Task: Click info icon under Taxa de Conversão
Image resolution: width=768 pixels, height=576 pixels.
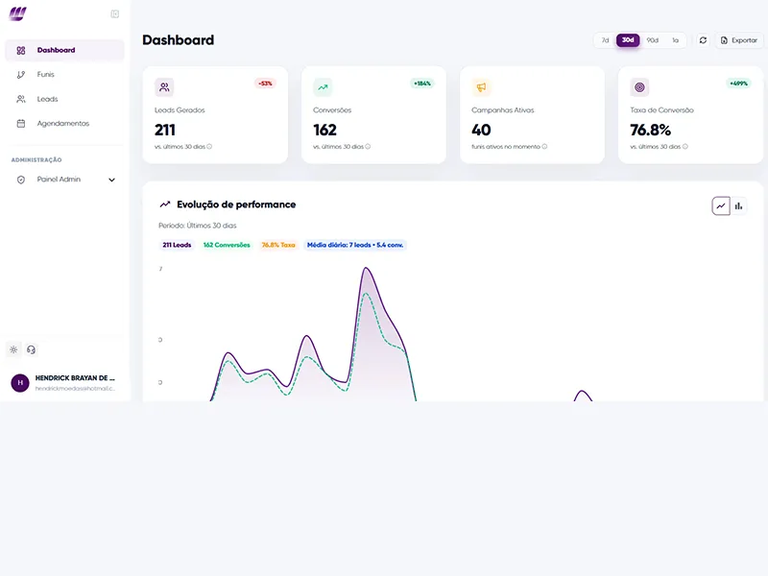Action: click(x=684, y=147)
